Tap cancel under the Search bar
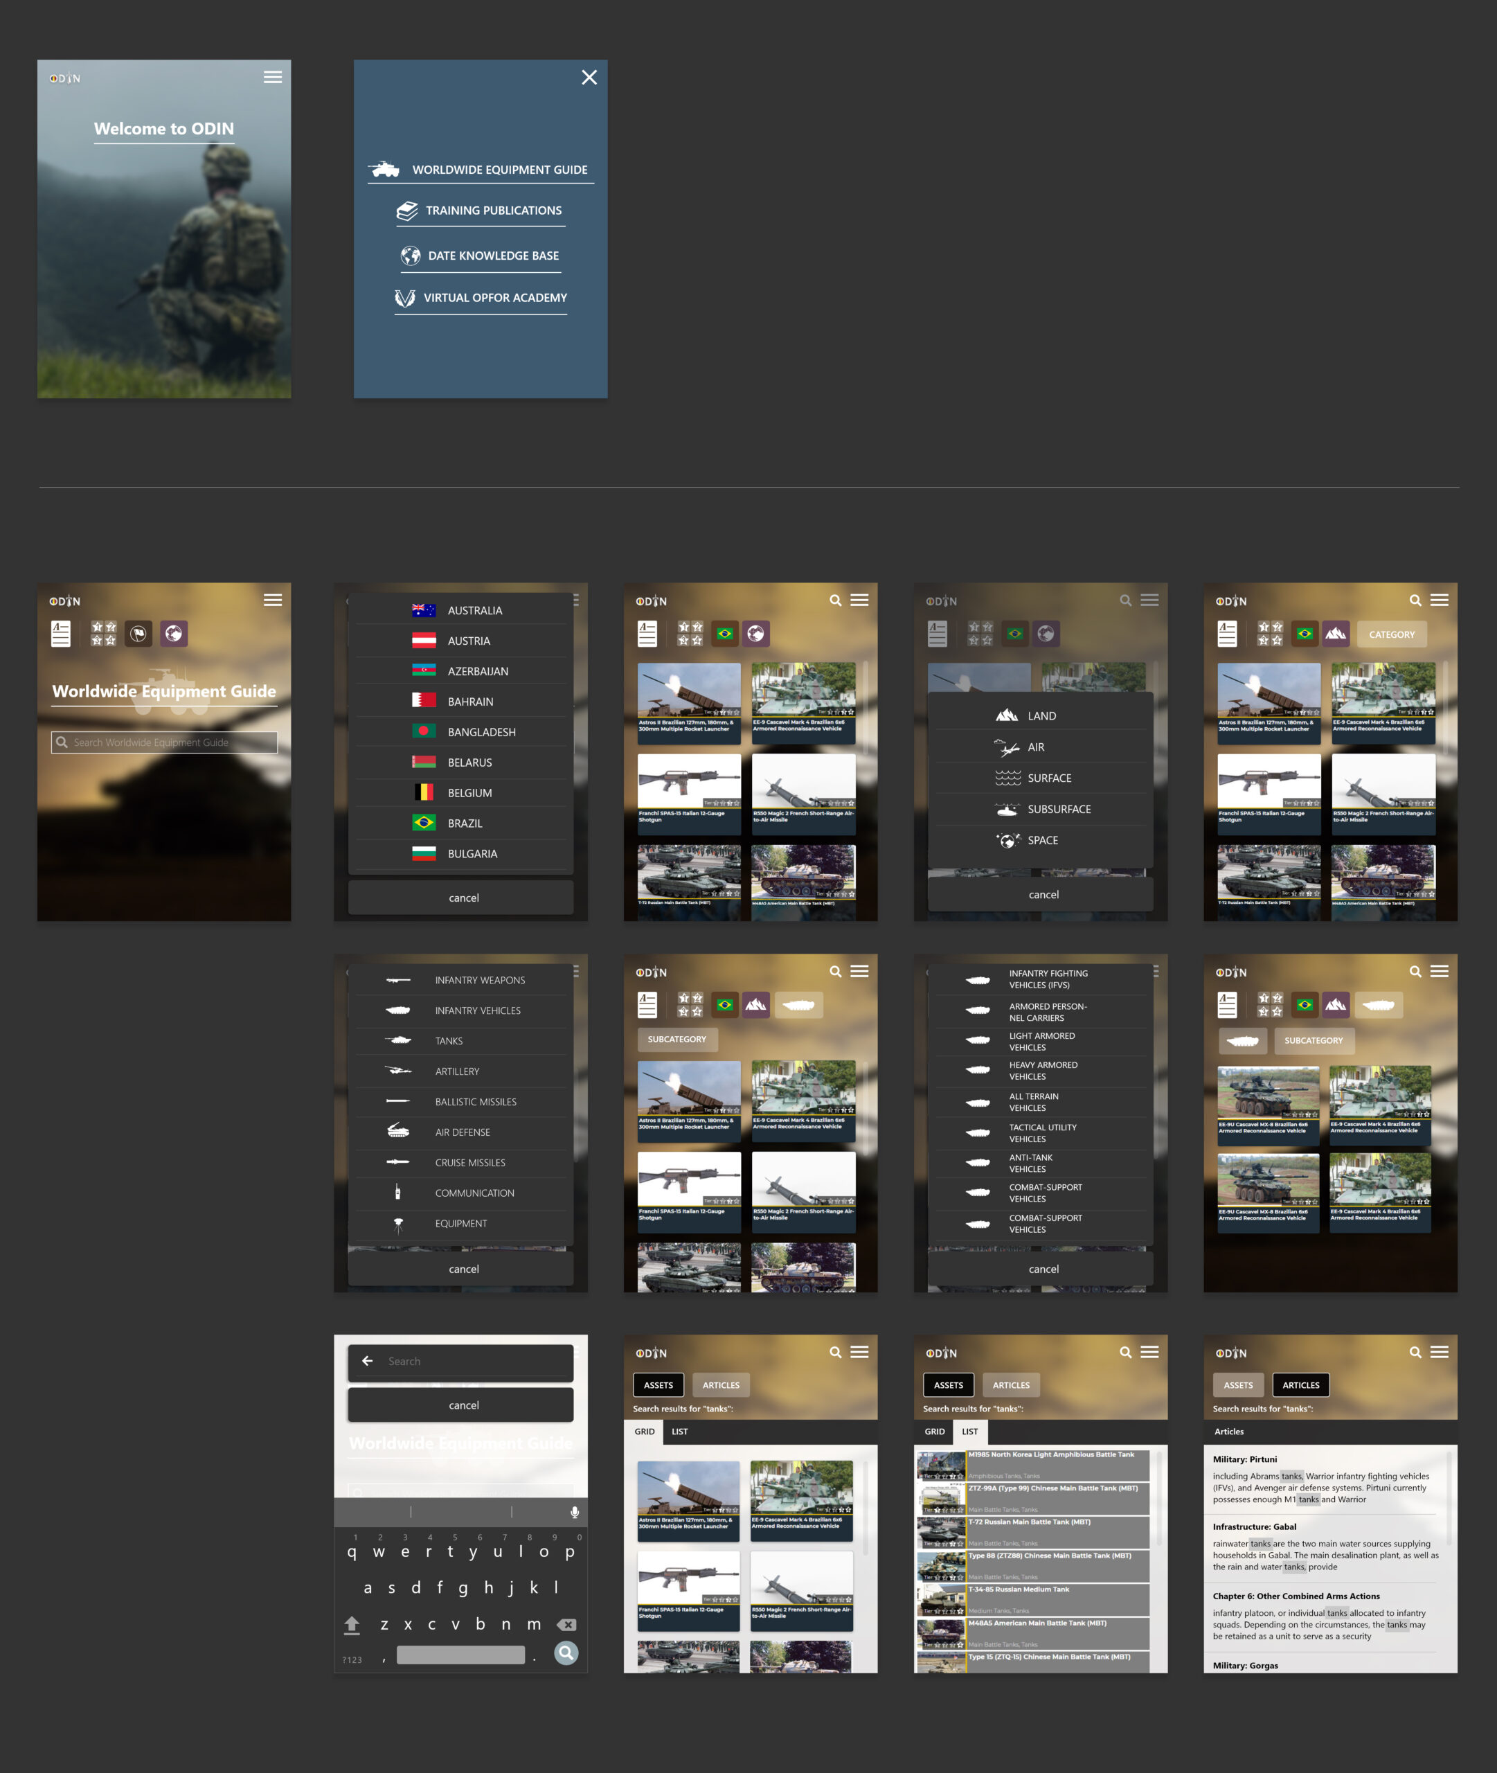The height and width of the screenshot is (1773, 1497). coord(461,1405)
